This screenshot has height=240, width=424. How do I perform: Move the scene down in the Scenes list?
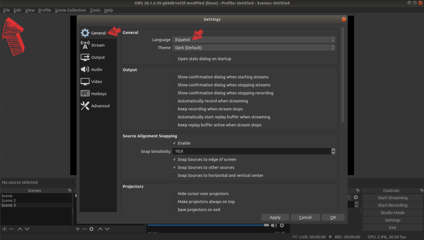point(27,229)
